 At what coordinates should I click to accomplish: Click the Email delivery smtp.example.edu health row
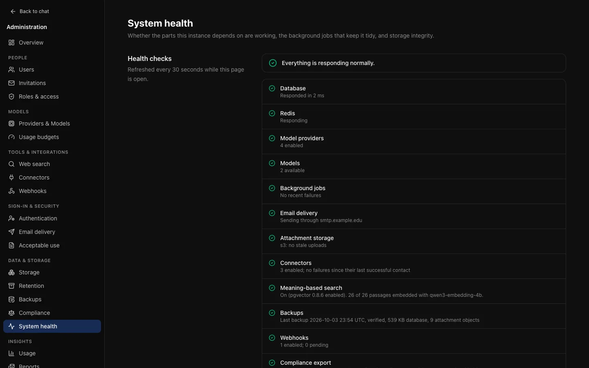pos(414,216)
